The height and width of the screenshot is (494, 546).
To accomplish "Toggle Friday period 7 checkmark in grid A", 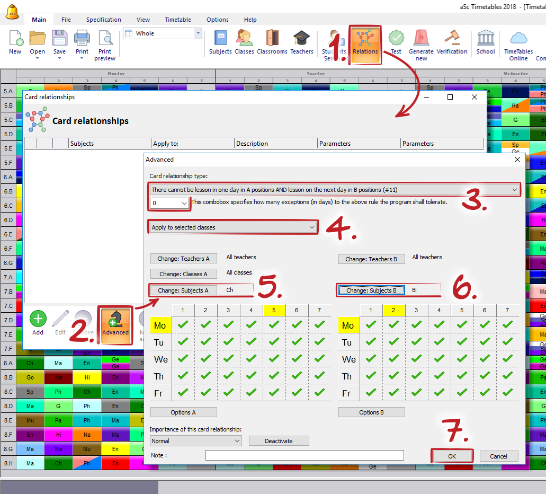I will coord(319,393).
